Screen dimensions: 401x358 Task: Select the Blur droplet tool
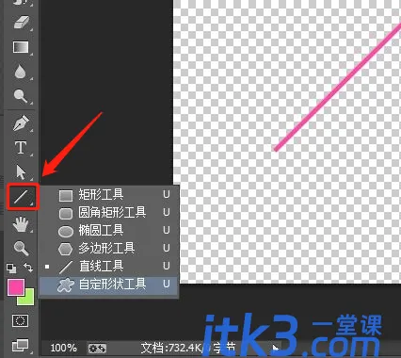21,72
